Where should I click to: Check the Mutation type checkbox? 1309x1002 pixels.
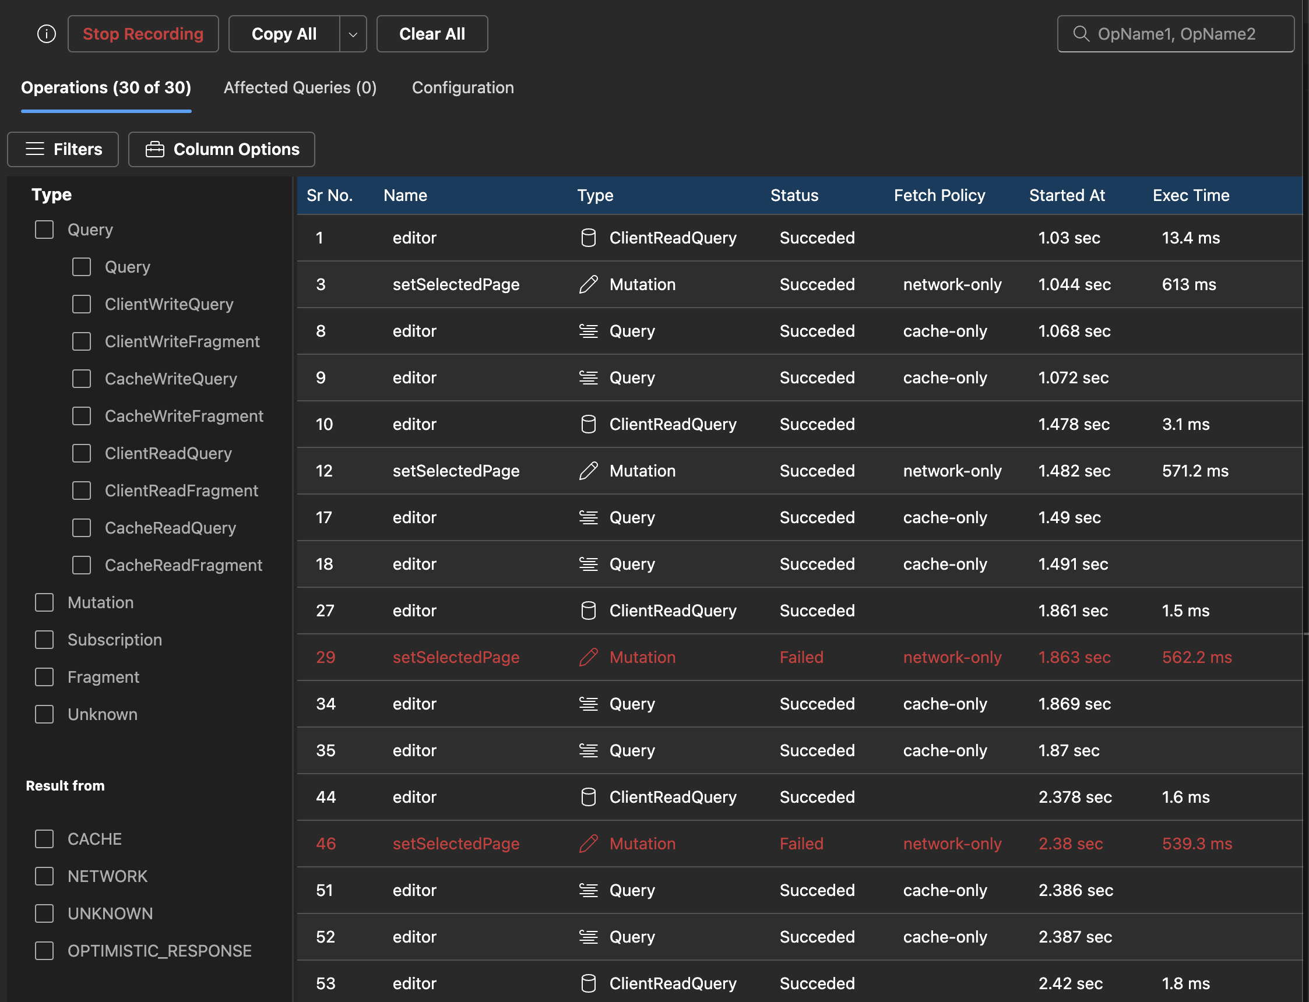tap(44, 602)
